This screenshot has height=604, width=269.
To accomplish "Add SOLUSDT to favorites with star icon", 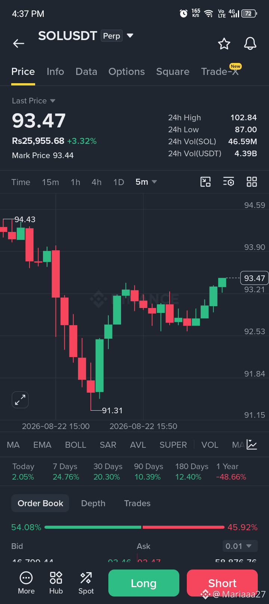I will pos(224,44).
